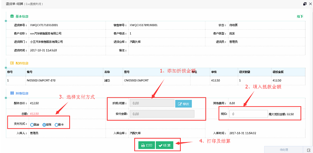313x153 pixels.
Task: Focus the 实付金额 amount field
Action: tap(162, 114)
